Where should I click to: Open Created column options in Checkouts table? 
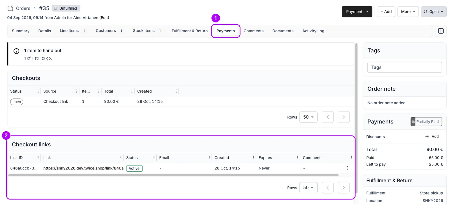point(176,91)
